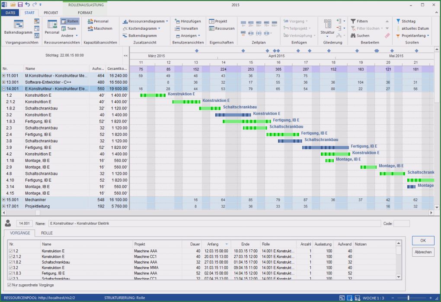
Task: Confirm with the OK button
Action: [423, 240]
